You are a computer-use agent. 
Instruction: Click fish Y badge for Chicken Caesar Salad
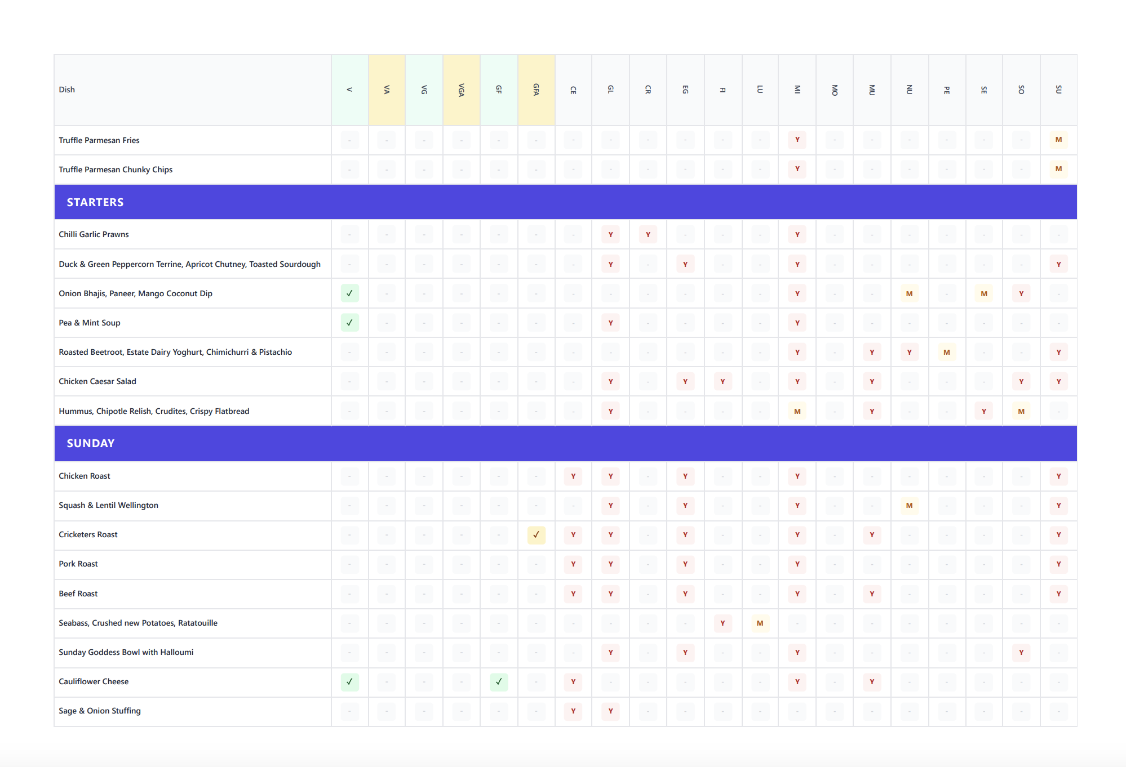pos(722,381)
